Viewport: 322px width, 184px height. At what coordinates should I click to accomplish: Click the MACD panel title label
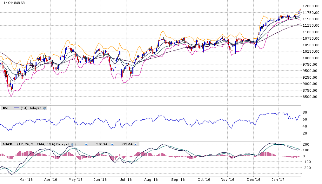coord(7,144)
